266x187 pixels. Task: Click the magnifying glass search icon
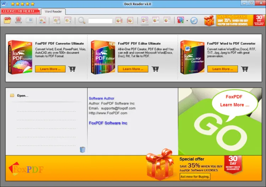click(82, 21)
